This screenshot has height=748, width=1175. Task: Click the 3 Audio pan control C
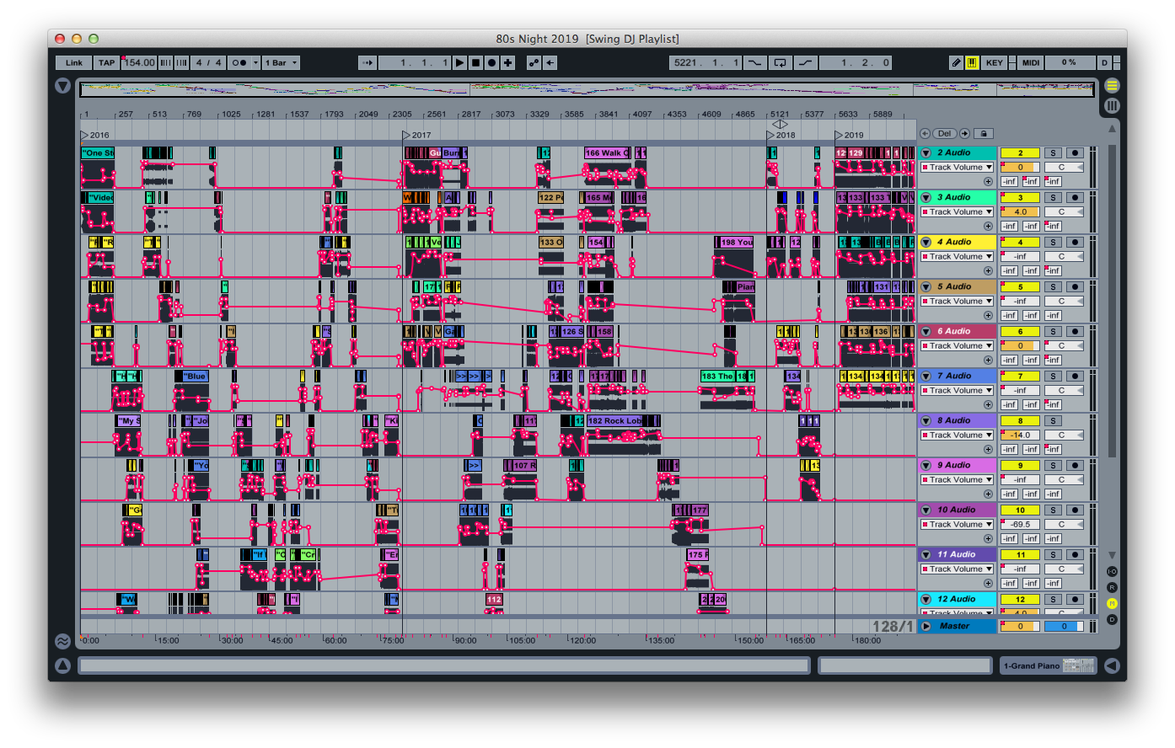(1062, 211)
